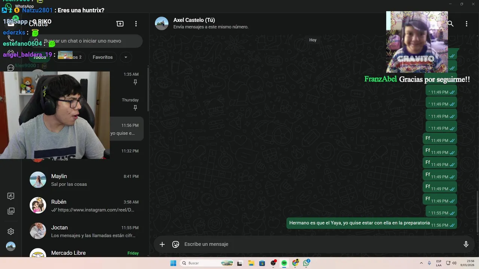Open Microsoft Store from taskbar
This screenshot has height=269, width=479.
click(262, 263)
